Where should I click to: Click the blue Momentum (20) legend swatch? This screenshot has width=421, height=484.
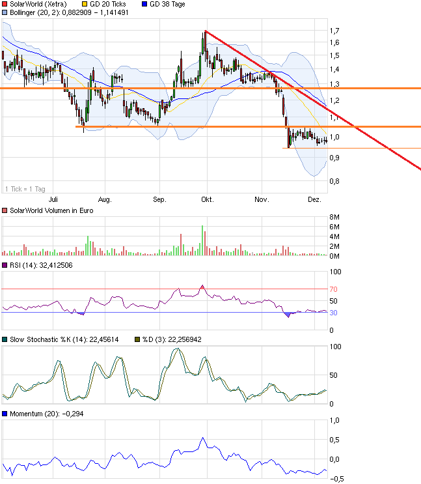[x=5, y=414]
